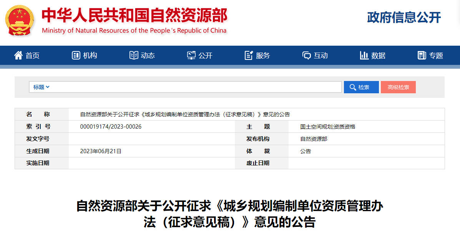Click the 废止日期 label cell

tap(262, 163)
